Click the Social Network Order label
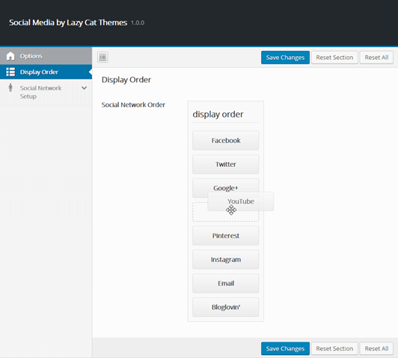 click(x=133, y=105)
